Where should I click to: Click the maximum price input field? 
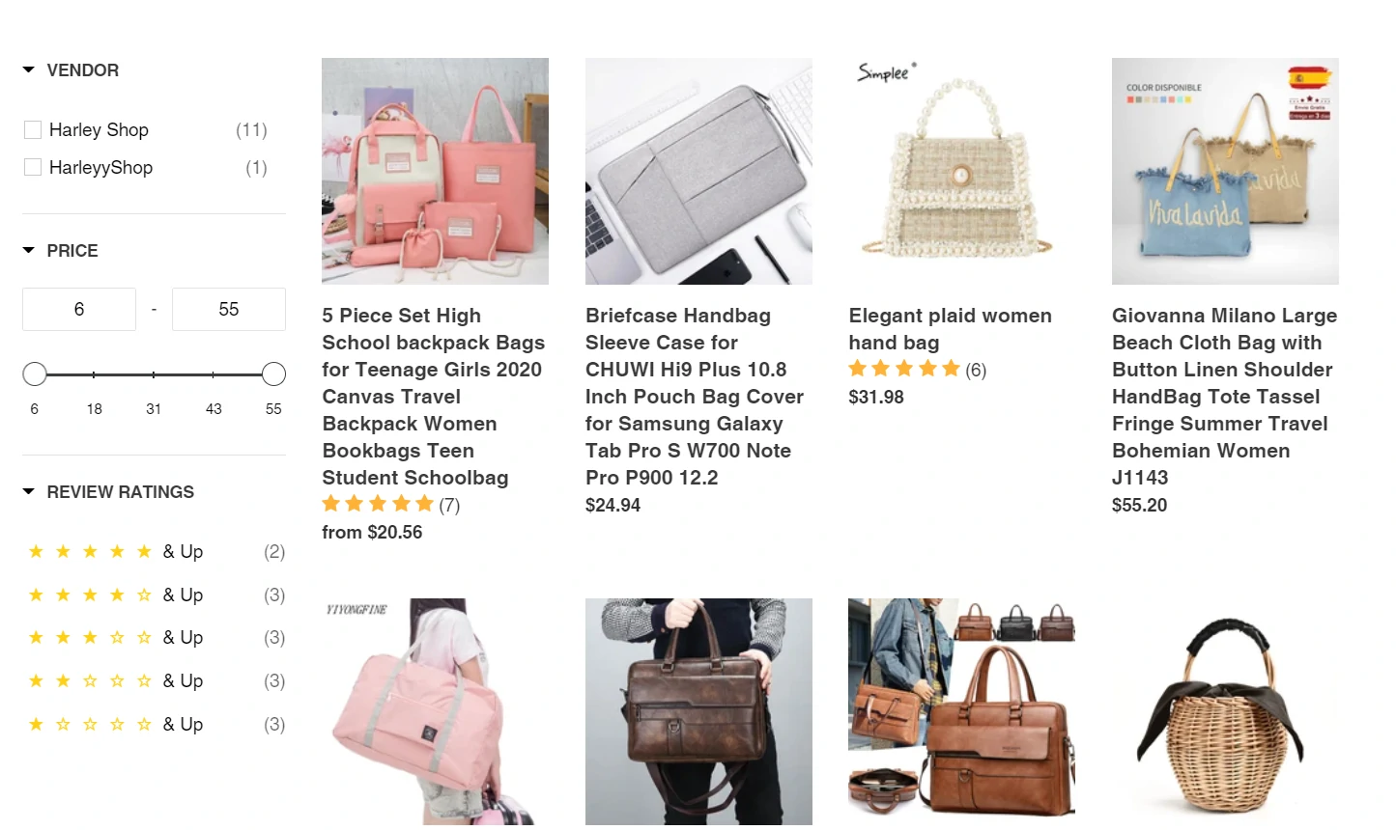229,309
